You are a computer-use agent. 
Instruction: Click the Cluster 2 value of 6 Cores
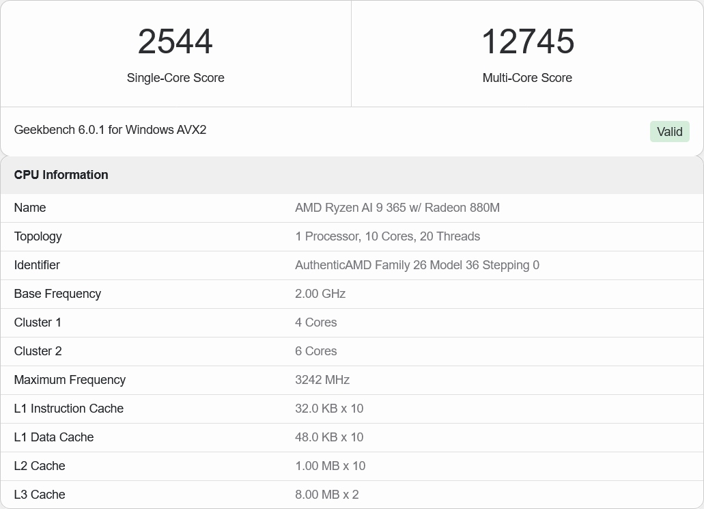[315, 351]
